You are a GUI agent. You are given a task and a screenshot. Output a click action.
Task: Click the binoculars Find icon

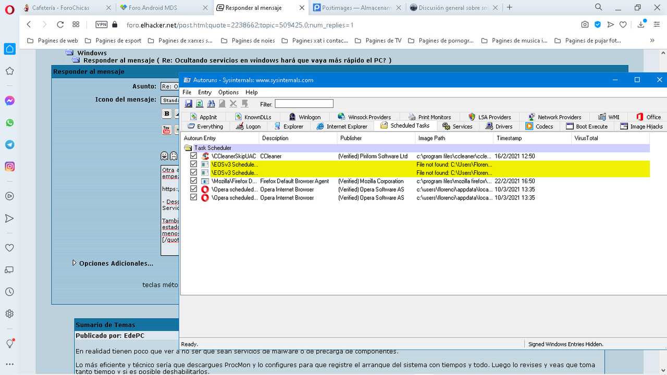click(x=211, y=104)
